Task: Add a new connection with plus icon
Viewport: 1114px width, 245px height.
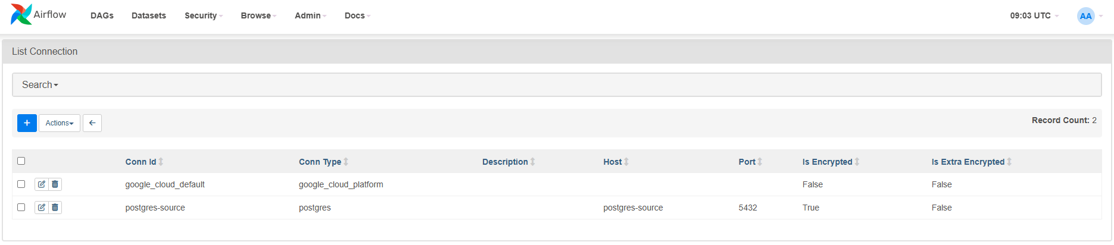Action: (27, 123)
